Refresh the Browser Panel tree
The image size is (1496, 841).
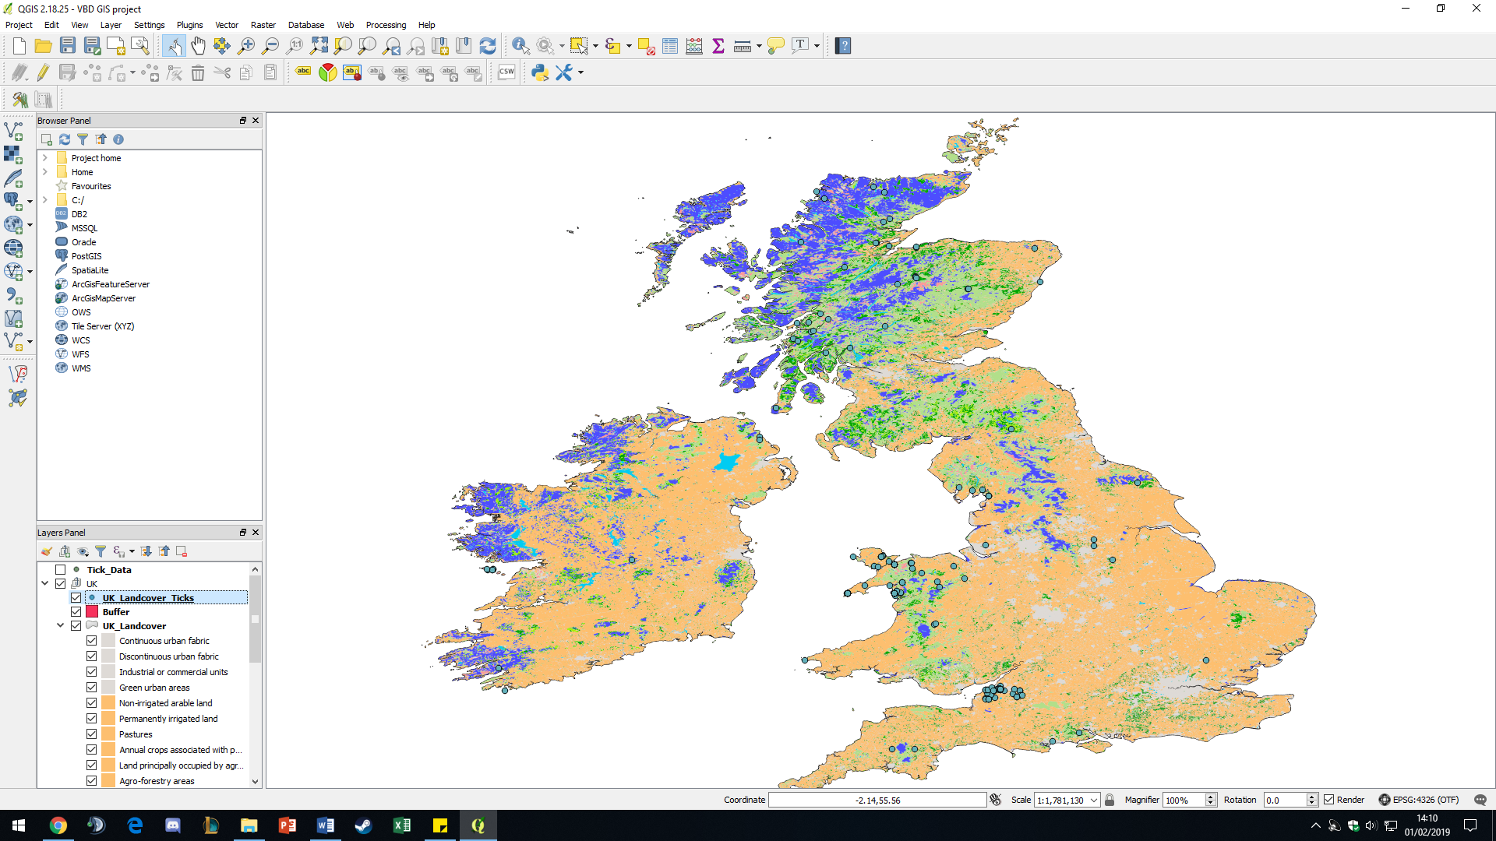tap(65, 139)
